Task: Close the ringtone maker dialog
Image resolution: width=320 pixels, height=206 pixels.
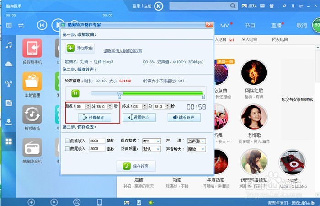Action: (209, 25)
